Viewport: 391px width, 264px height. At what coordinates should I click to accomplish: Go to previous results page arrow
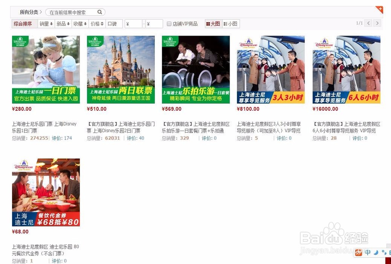(x=368, y=23)
